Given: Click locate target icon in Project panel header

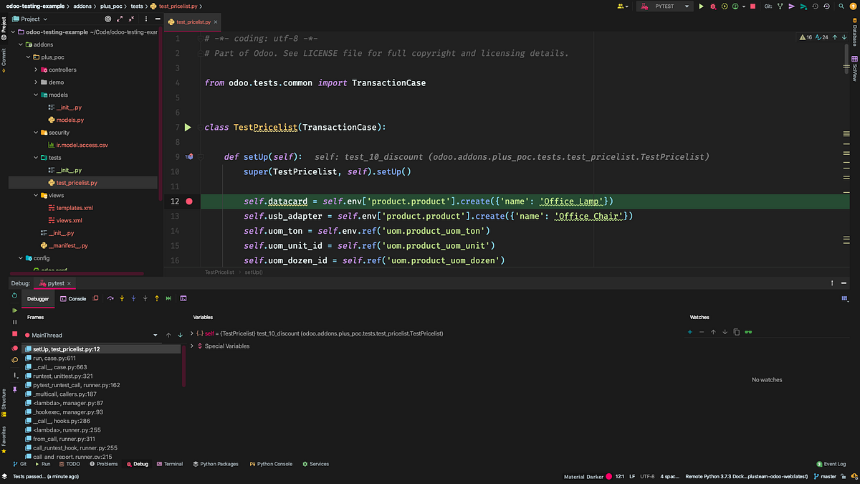Looking at the screenshot, I should tap(107, 19).
